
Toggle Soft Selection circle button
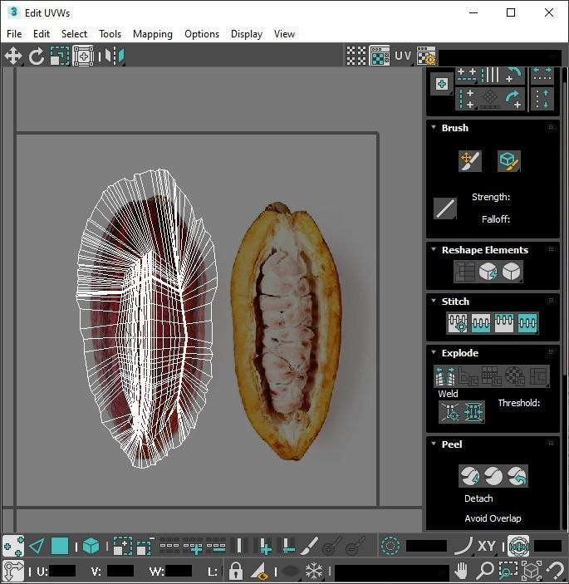click(x=390, y=547)
